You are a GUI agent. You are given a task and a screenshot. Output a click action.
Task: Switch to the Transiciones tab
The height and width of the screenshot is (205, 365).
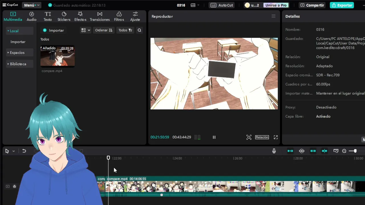pyautogui.click(x=100, y=17)
